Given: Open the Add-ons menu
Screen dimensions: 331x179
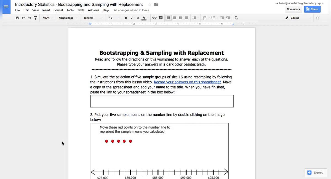Looking at the screenshot, I should (94, 10).
